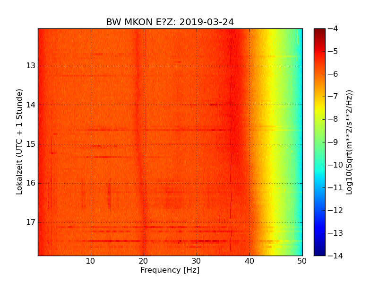
Task: Click the x-axis tick label 20
Action: click(x=144, y=261)
